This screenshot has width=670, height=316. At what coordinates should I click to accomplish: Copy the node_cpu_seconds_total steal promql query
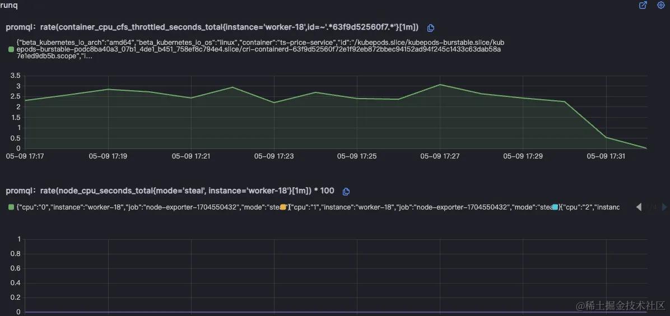point(347,191)
